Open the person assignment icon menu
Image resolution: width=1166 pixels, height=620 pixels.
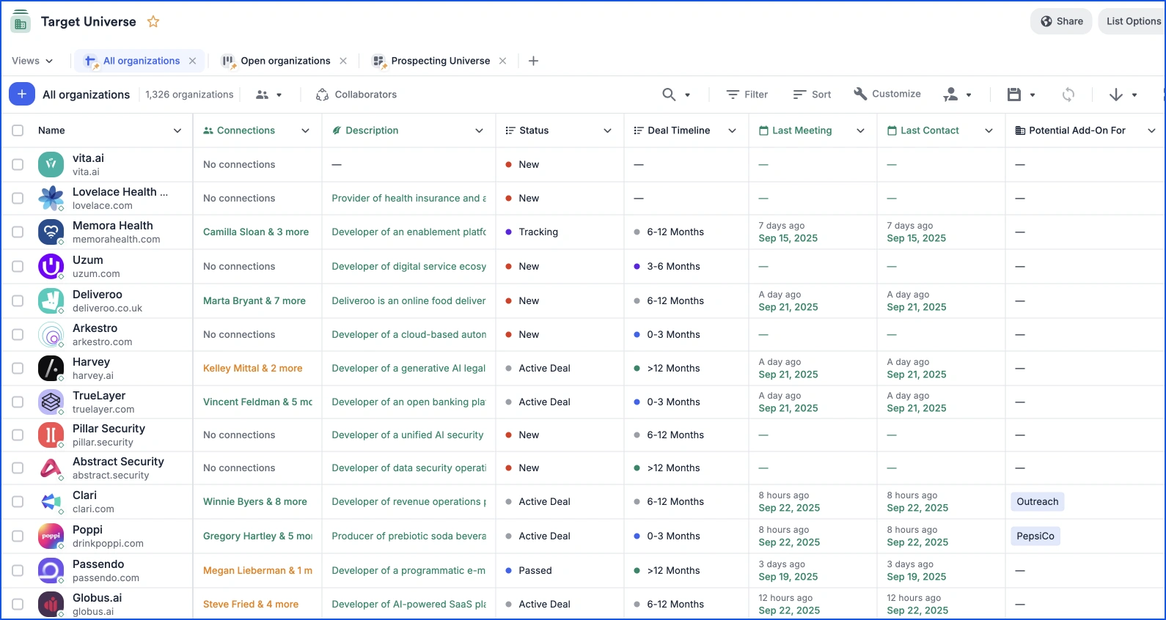[x=951, y=95]
